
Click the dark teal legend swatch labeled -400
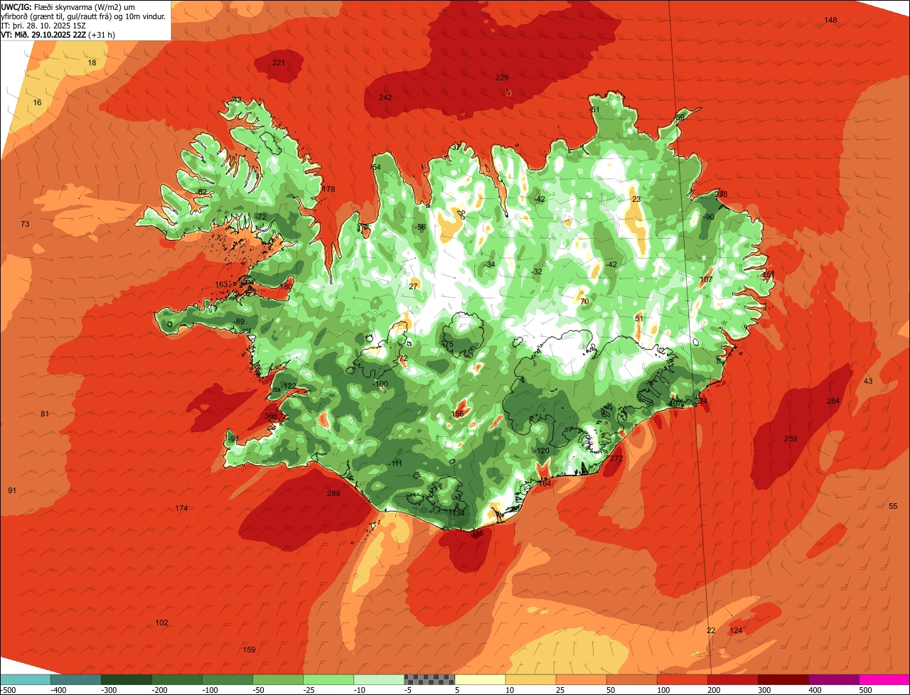tap(75, 679)
